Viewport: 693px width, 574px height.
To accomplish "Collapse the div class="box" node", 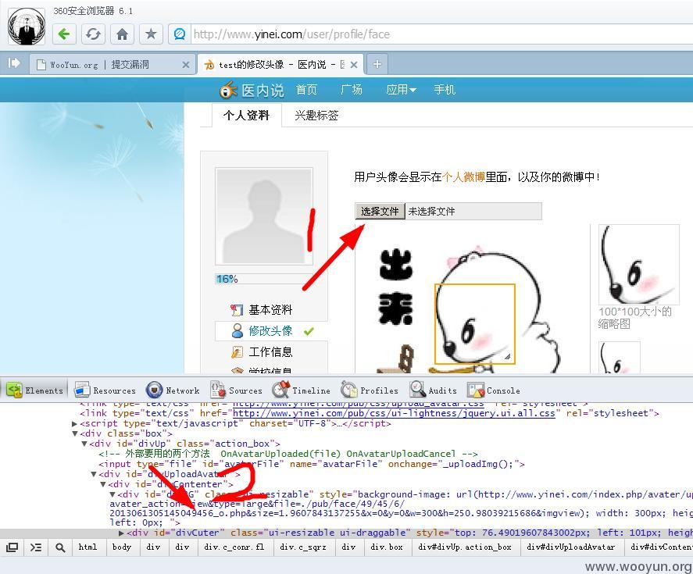I will [75, 433].
